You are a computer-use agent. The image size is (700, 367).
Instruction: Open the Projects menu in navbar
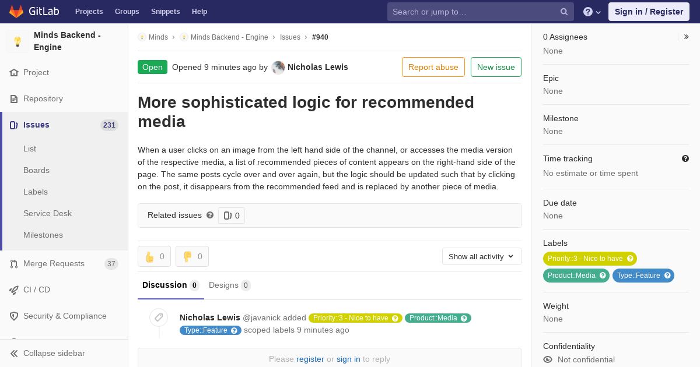point(89,12)
